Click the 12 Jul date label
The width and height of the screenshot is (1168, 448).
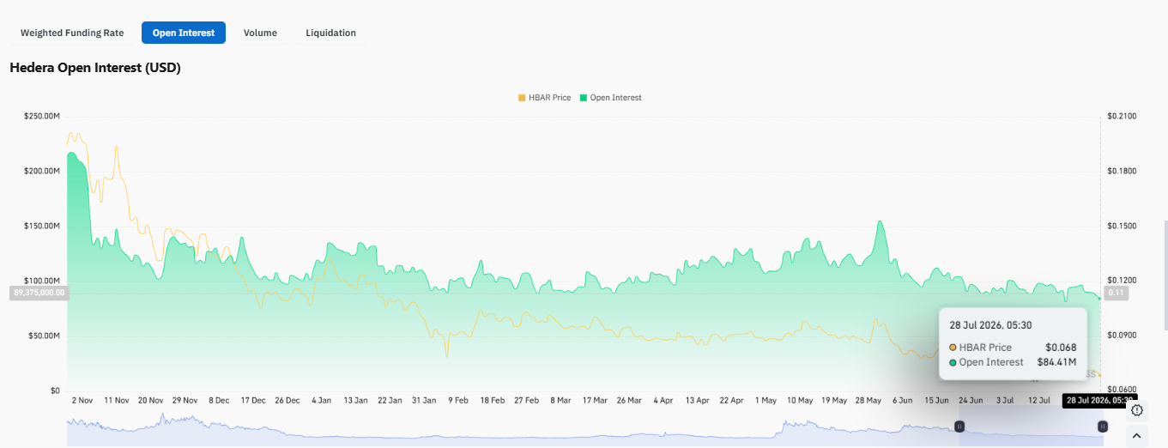click(x=1039, y=401)
